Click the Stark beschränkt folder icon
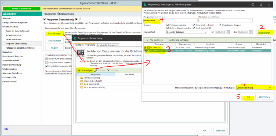The height and width of the screenshot is (136, 276). pyautogui.click(x=81, y=84)
